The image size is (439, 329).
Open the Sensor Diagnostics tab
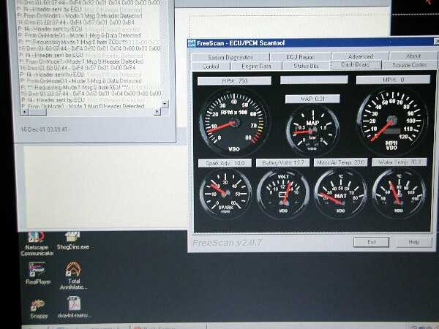[x=230, y=57]
